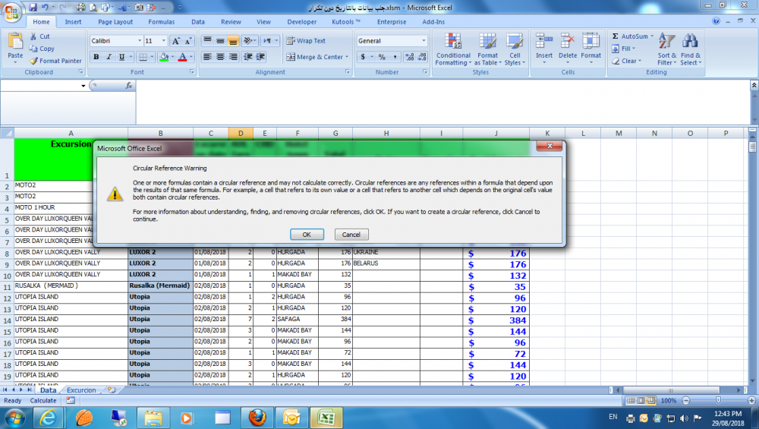The width and height of the screenshot is (759, 429).
Task: Open the Page Layout ribbon tab
Action: (x=115, y=22)
